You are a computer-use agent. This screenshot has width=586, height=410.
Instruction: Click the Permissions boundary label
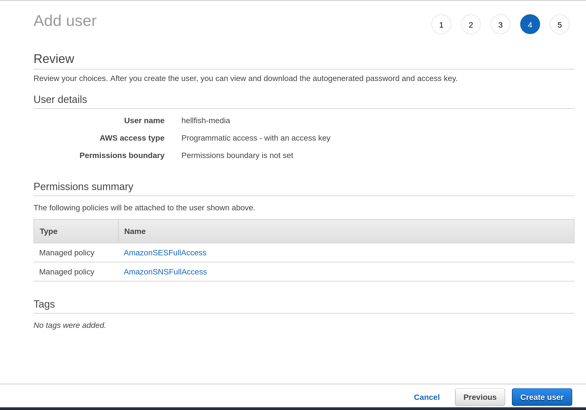[x=122, y=155]
